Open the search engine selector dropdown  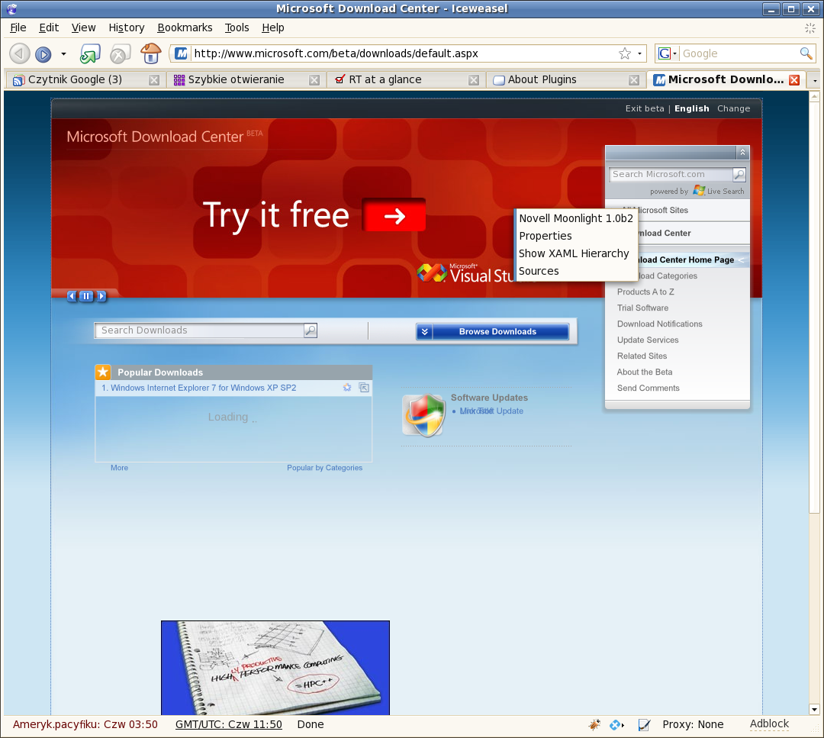(x=668, y=53)
